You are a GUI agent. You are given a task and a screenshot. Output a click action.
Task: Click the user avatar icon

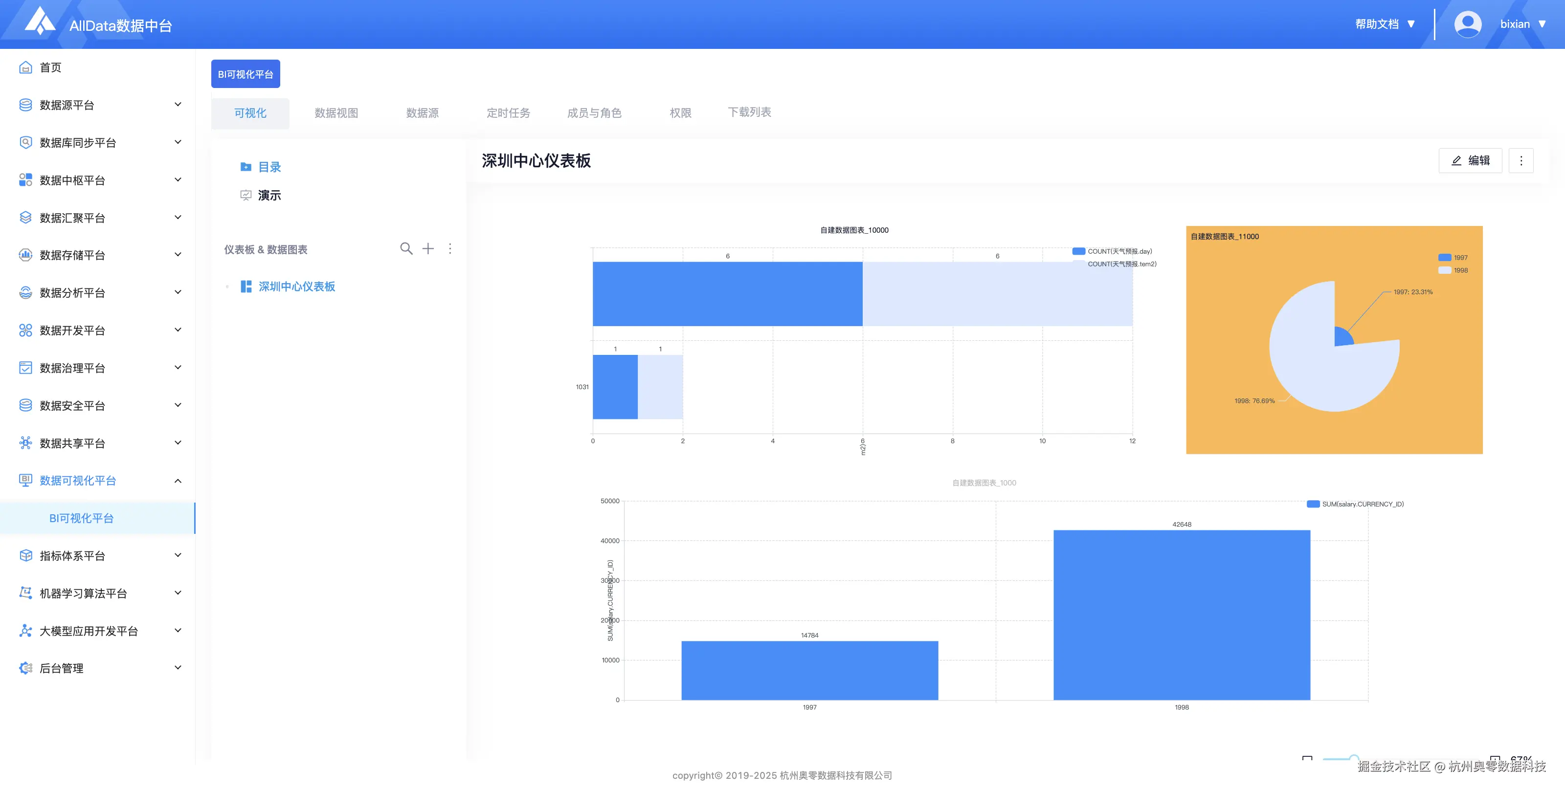click(1467, 24)
